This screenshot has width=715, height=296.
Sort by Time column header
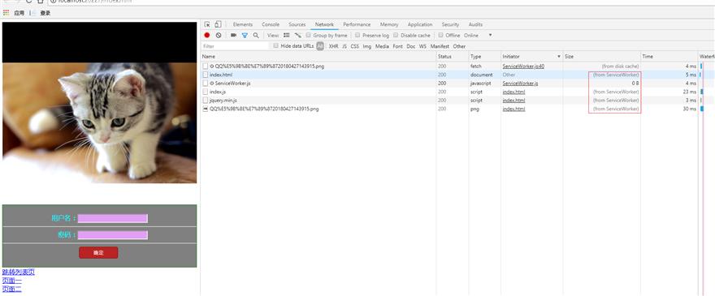pyautogui.click(x=669, y=57)
